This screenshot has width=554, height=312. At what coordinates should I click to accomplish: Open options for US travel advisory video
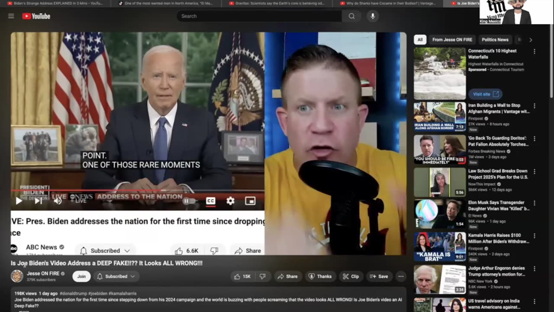coord(534,302)
